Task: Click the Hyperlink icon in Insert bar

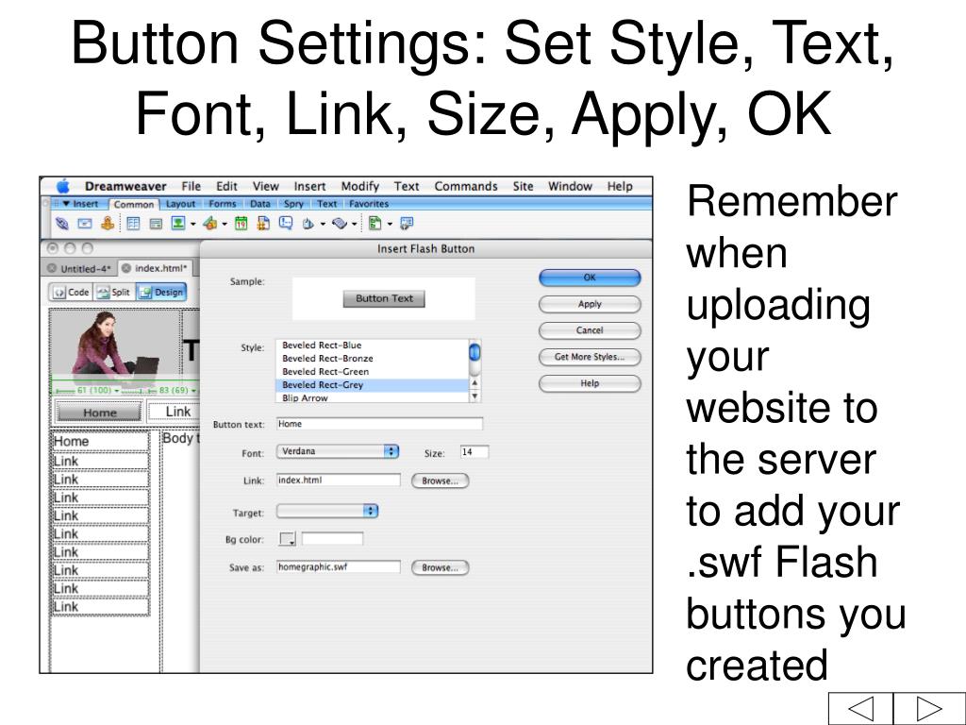Action: pyautogui.click(x=62, y=223)
